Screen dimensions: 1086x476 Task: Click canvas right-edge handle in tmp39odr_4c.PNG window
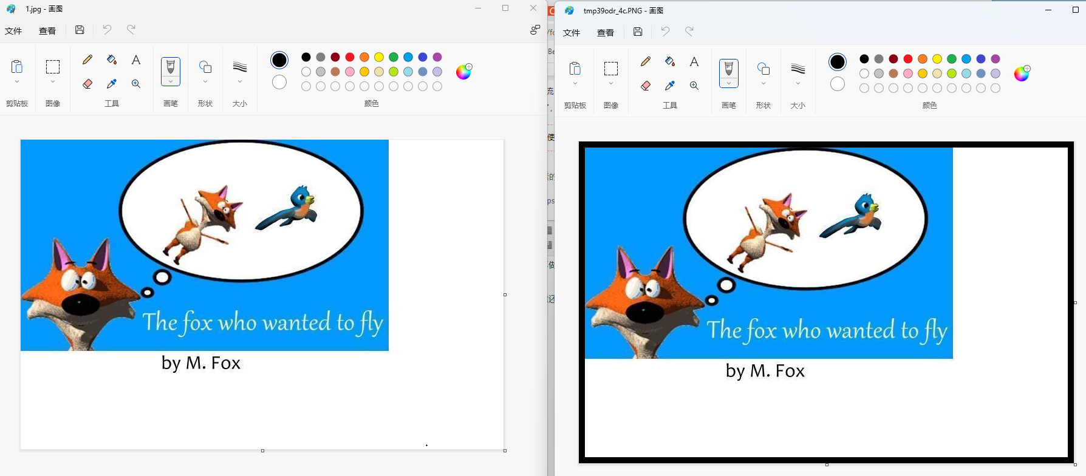[1075, 302]
